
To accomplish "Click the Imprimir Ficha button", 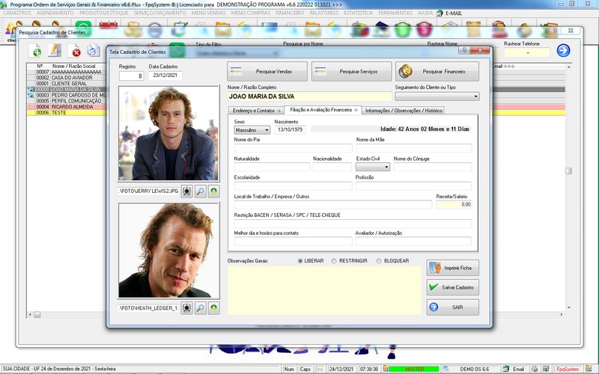I will point(453,268).
